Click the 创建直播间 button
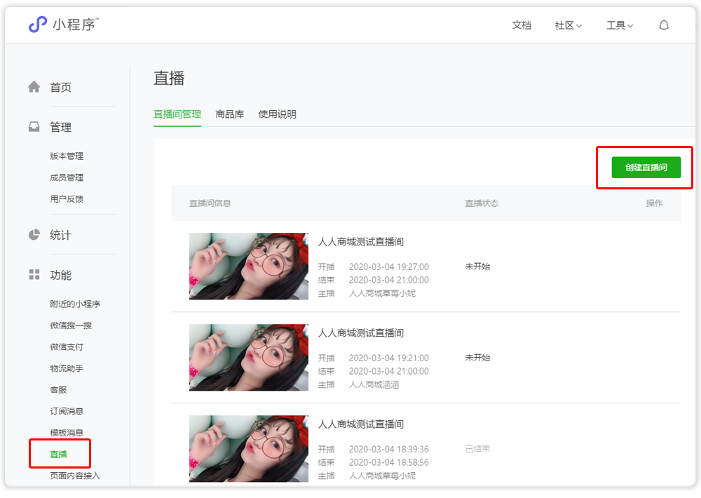The width and height of the screenshot is (701, 498). pos(646,168)
